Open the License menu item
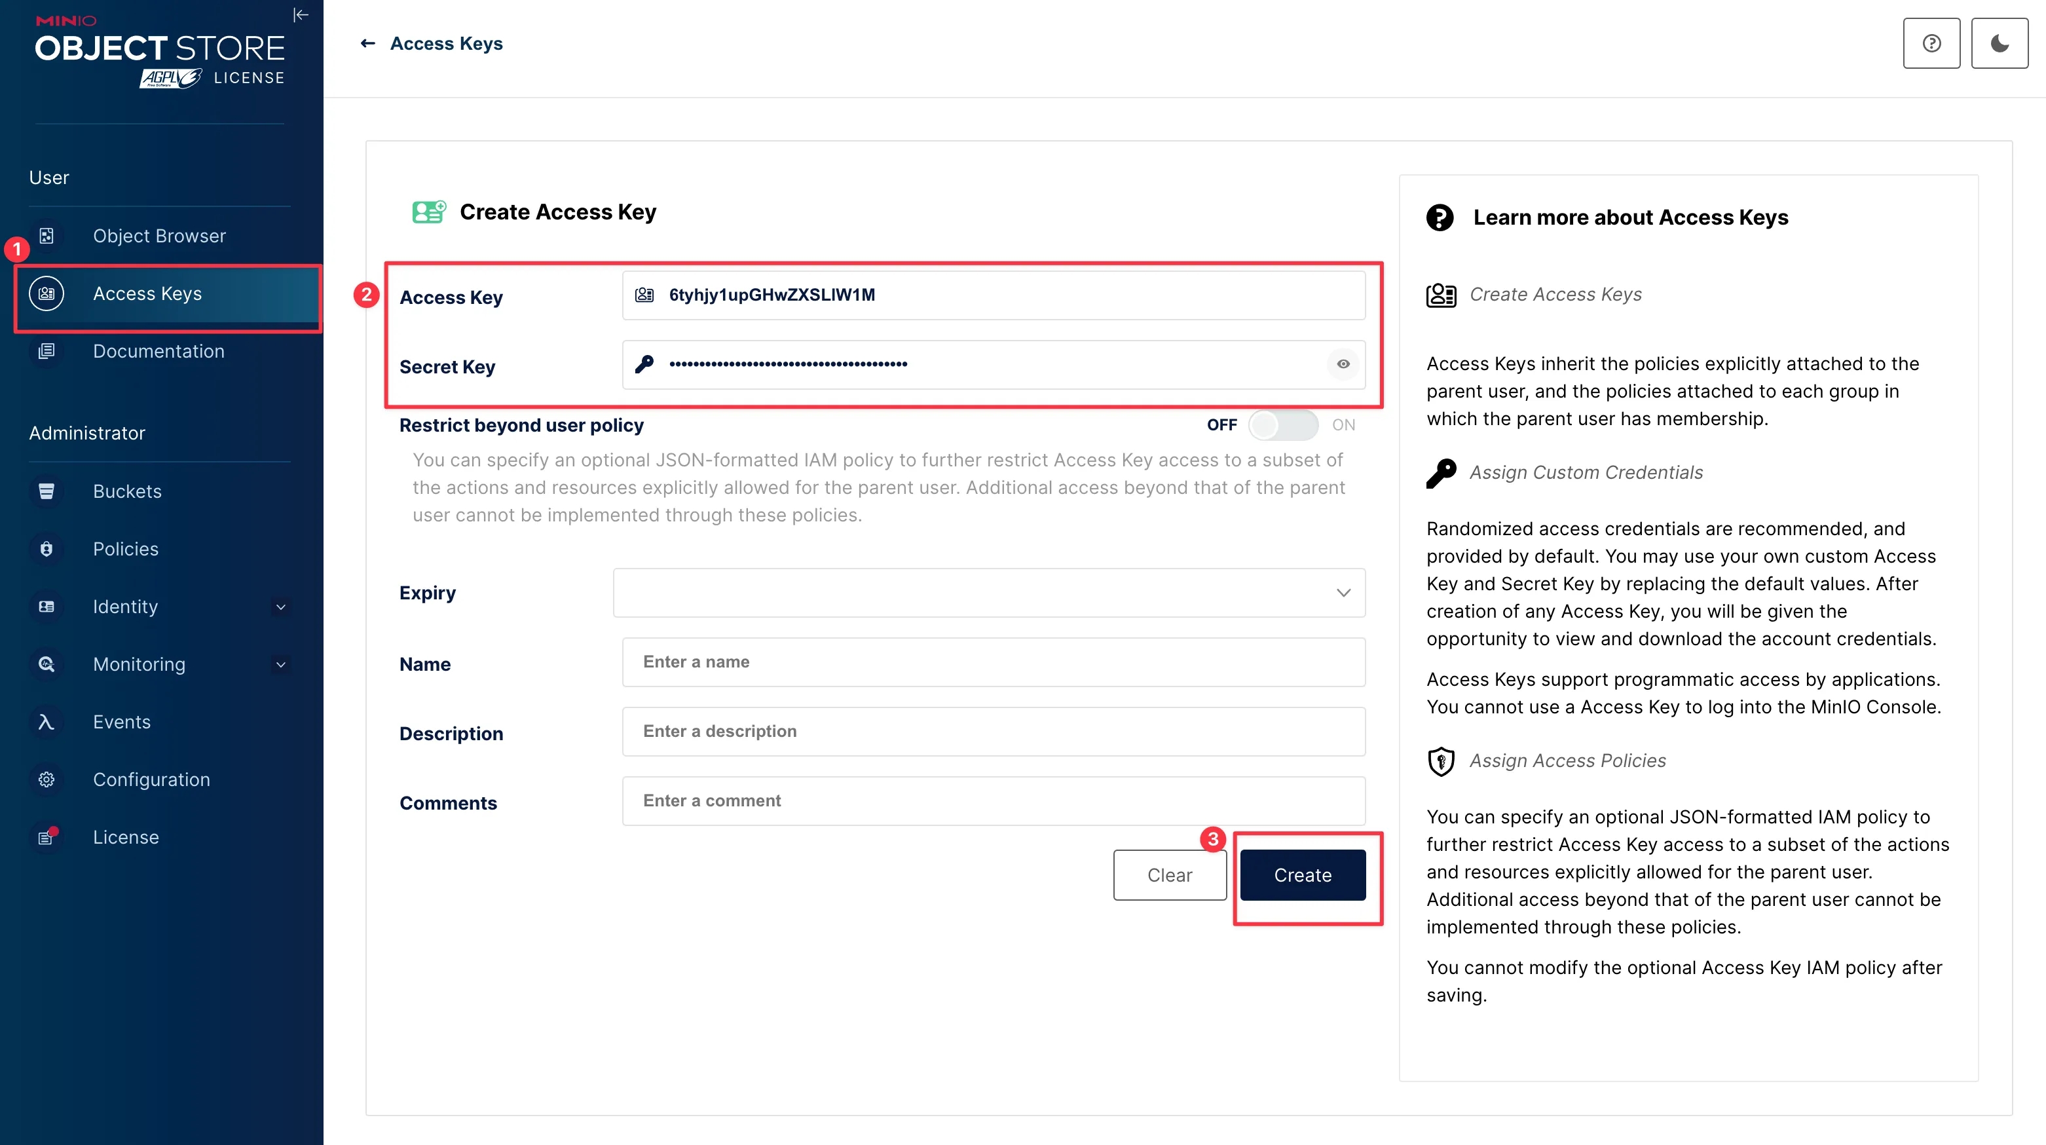 pos(126,838)
